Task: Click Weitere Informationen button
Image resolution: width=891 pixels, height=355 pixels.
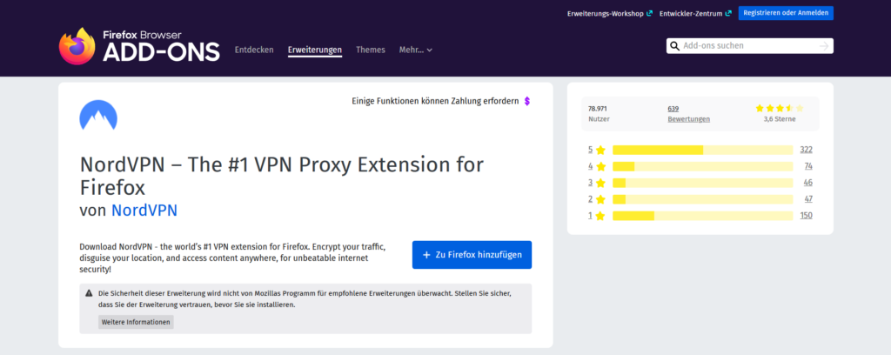Action: pyautogui.click(x=136, y=322)
